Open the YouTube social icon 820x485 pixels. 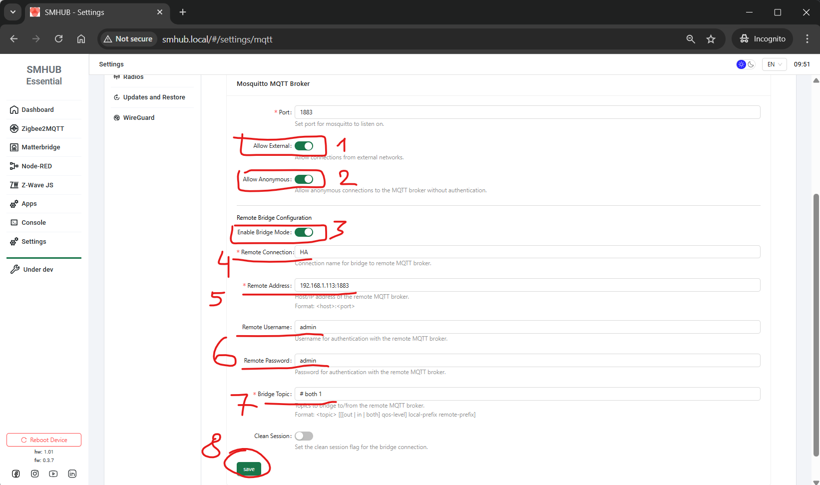[53, 474]
